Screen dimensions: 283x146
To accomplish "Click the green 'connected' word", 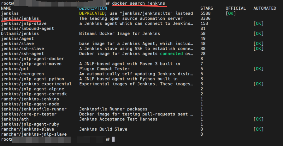I will pos(171,53).
